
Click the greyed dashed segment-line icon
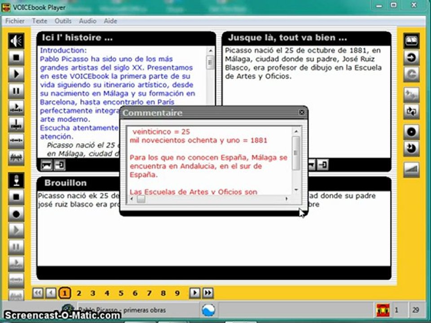[x=16, y=280]
